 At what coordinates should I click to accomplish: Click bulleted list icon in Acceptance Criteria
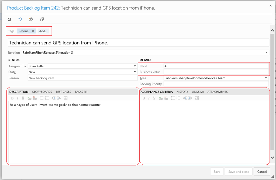point(173,98)
